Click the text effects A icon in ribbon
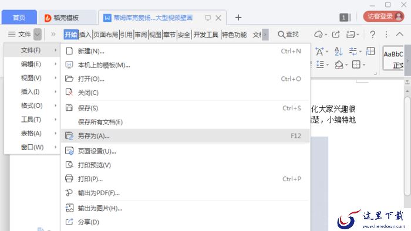 pyautogui.click(x=319, y=52)
